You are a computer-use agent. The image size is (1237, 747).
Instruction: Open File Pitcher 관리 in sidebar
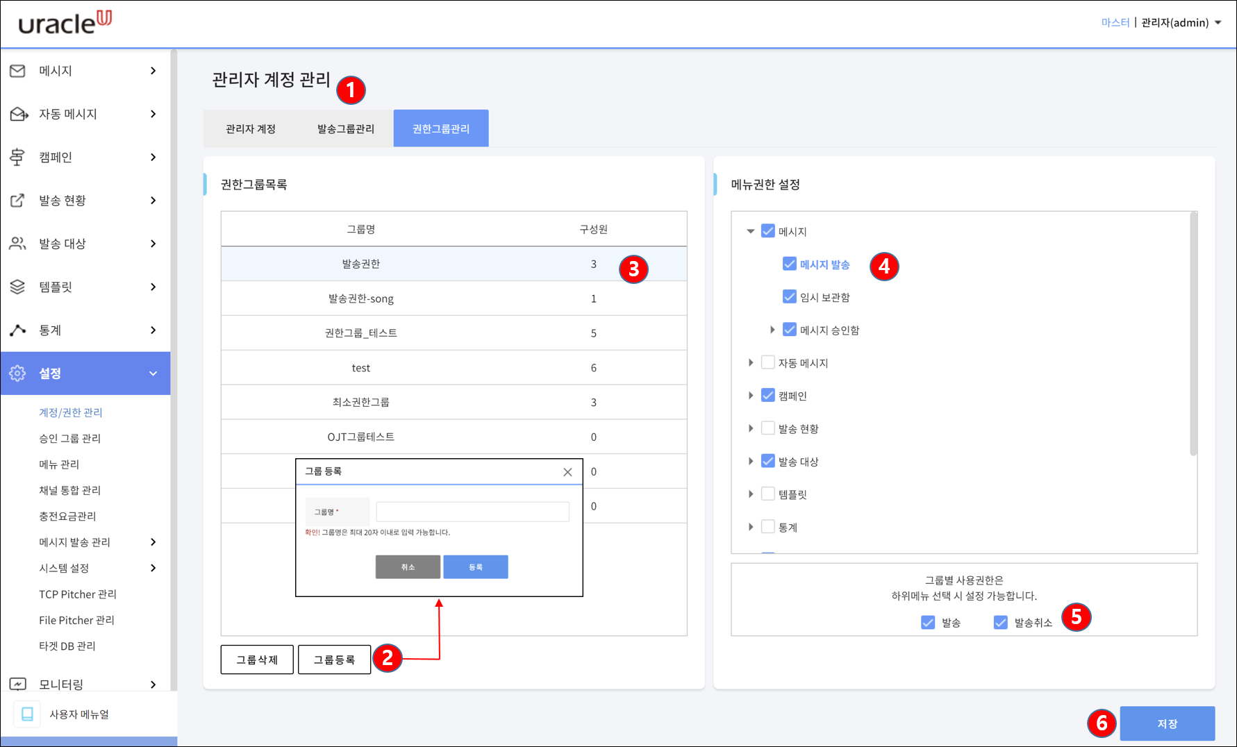coord(76,620)
